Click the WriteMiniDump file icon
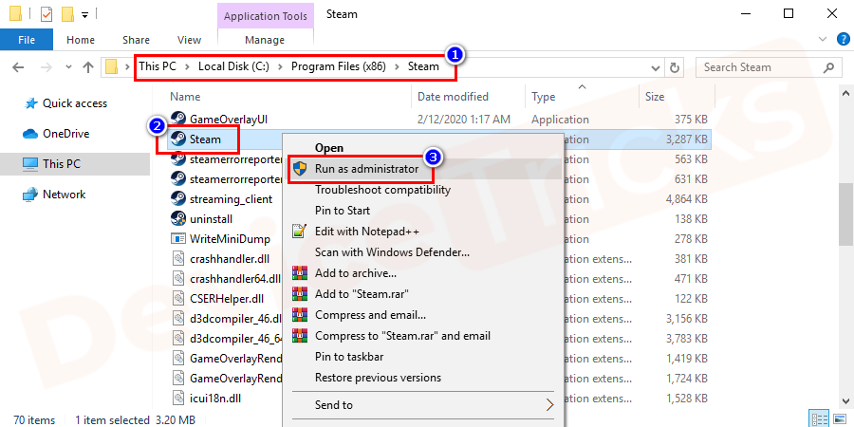 [x=177, y=239]
